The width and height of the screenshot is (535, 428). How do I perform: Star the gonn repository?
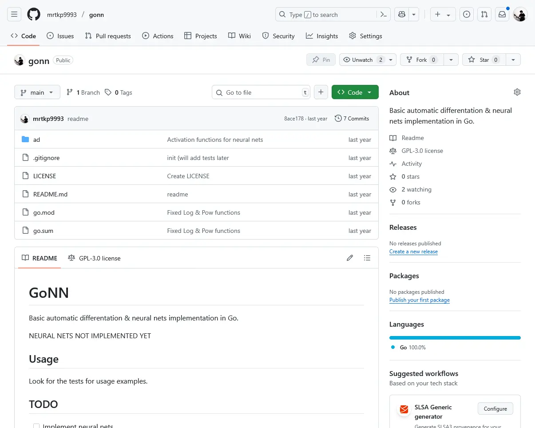coord(483,60)
